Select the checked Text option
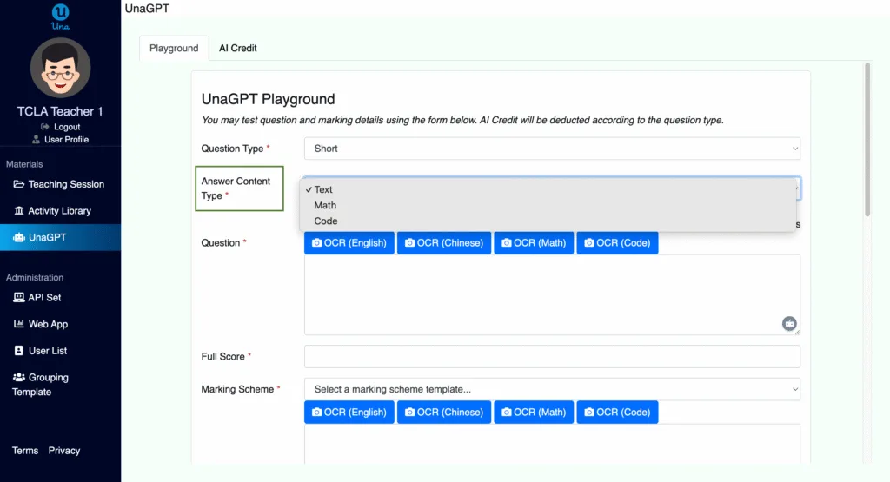The width and height of the screenshot is (890, 482). click(x=323, y=189)
